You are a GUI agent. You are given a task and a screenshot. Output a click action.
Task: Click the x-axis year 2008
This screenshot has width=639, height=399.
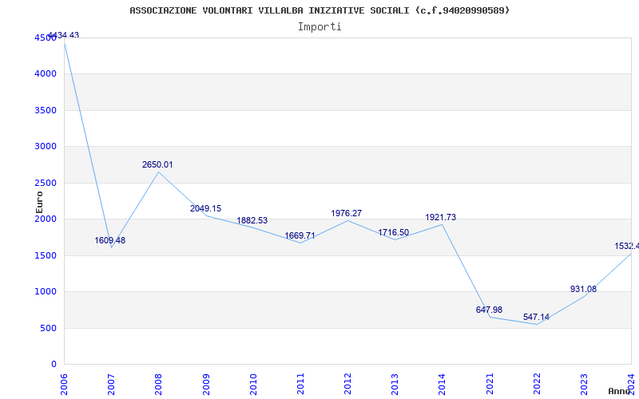[x=158, y=384]
